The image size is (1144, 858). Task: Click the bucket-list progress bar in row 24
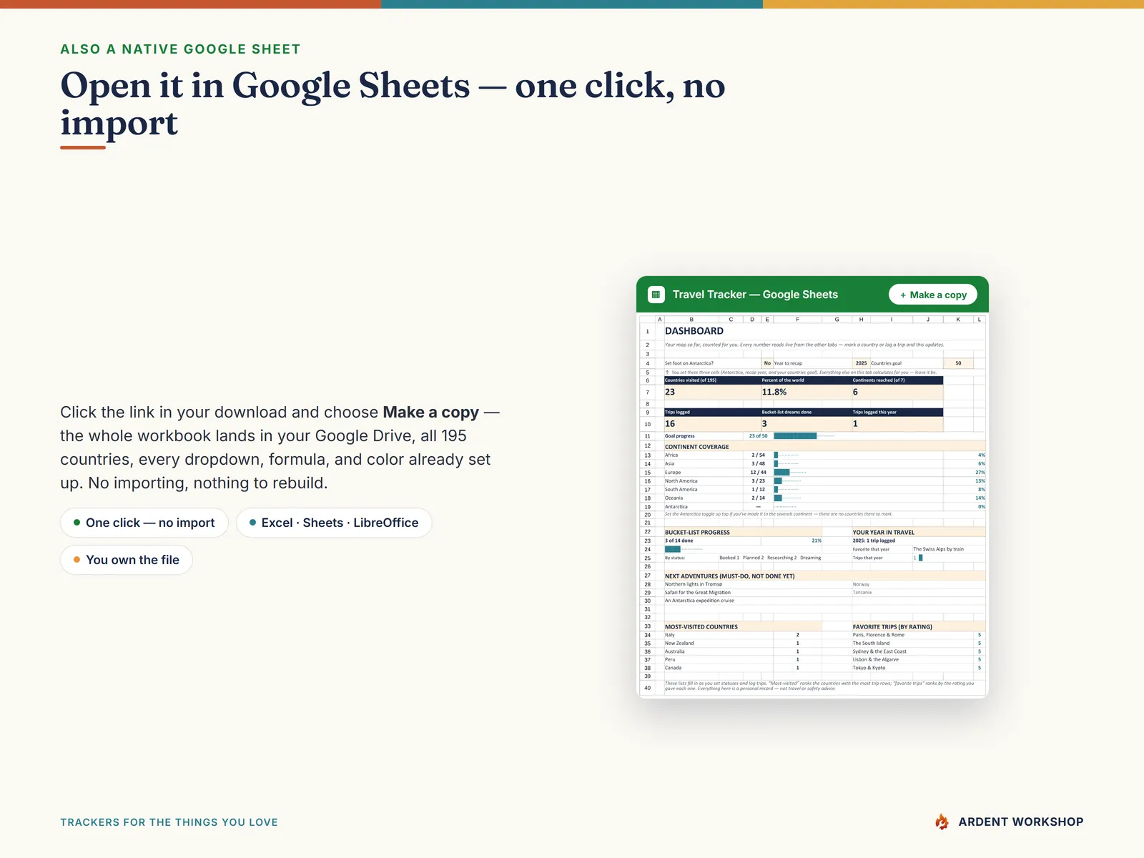tap(672, 549)
